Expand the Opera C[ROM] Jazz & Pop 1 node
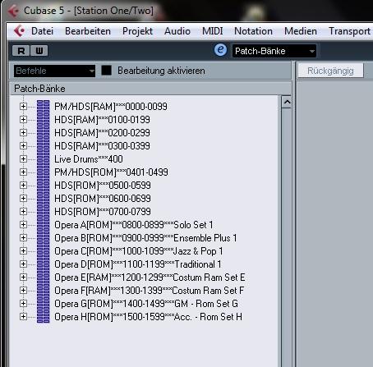The height and width of the screenshot is (367, 373). (23, 251)
